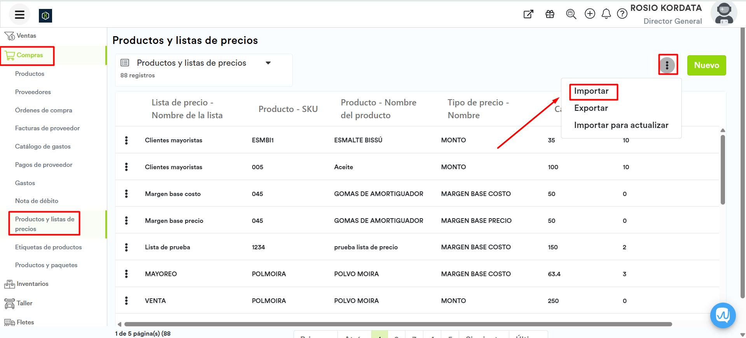Click the user avatar for Rosio Kordata
746x338 pixels.
coord(723,13)
